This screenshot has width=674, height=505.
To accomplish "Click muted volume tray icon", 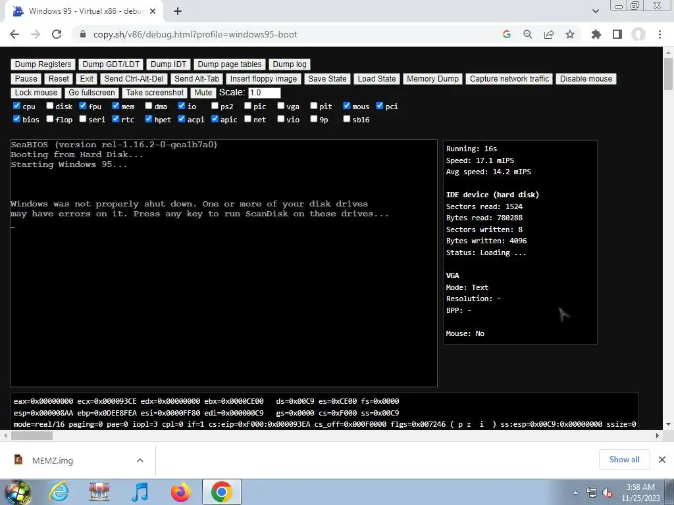I will tap(608, 493).
